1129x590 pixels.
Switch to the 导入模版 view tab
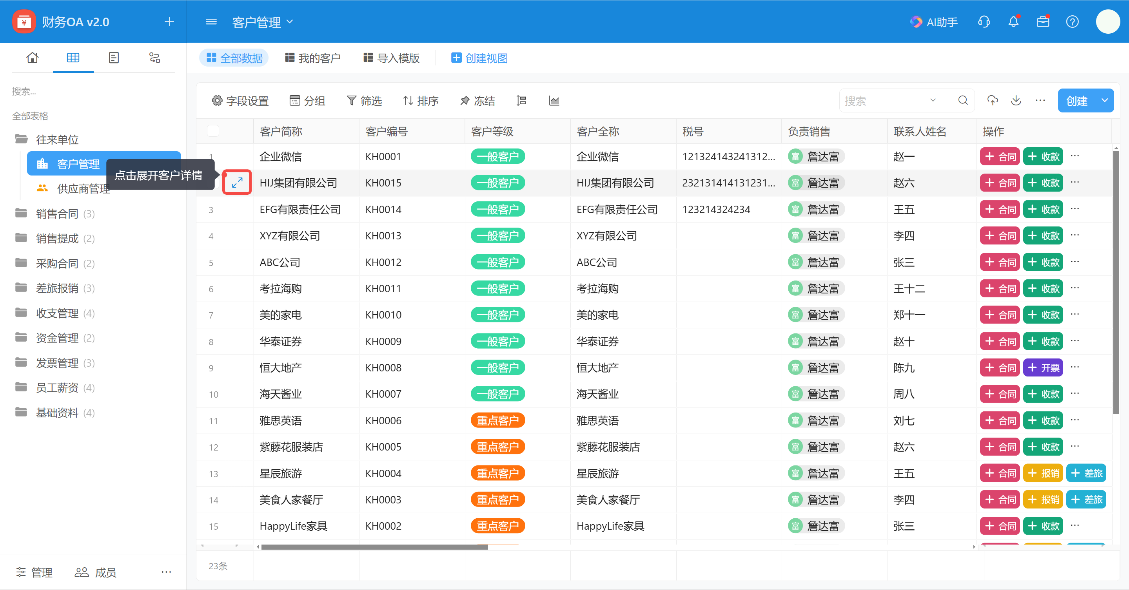tap(391, 58)
